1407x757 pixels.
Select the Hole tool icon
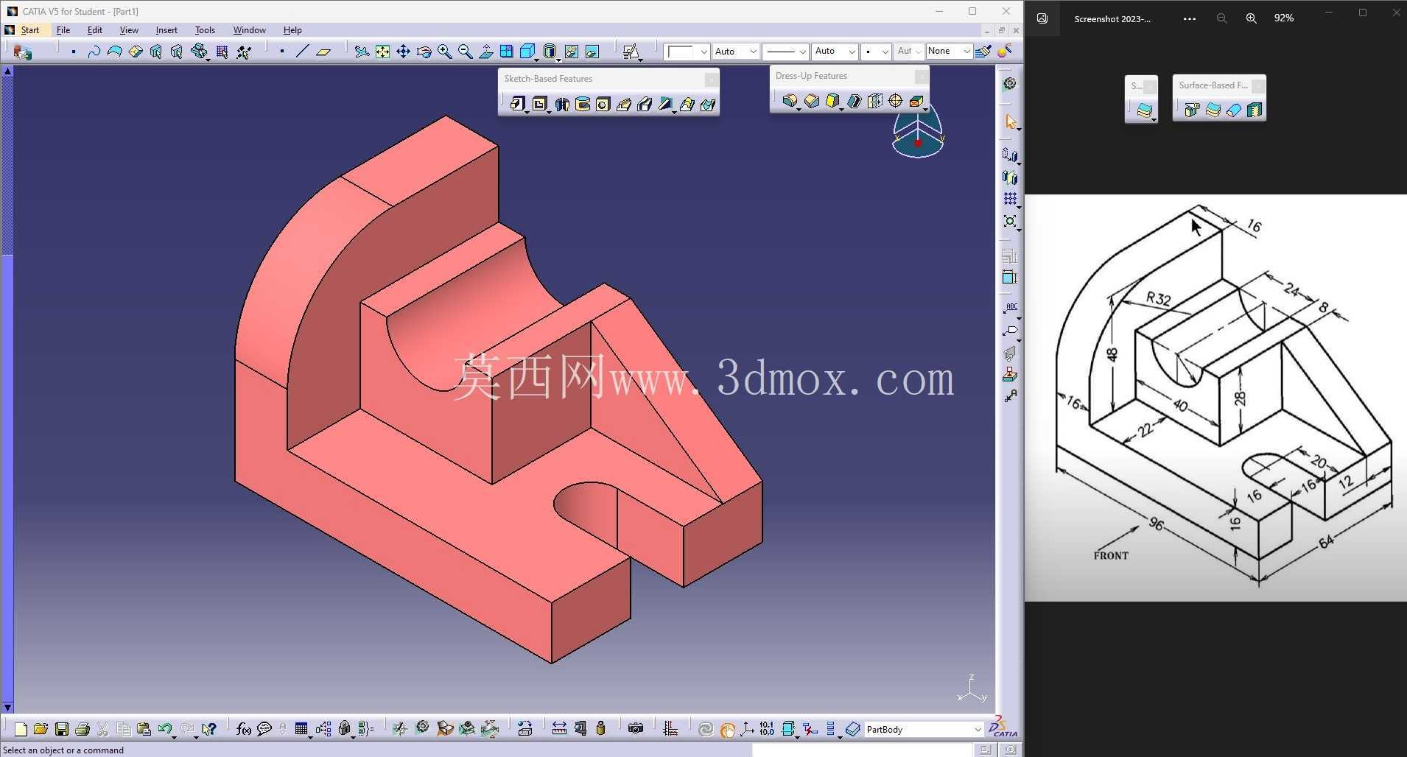tap(603, 104)
